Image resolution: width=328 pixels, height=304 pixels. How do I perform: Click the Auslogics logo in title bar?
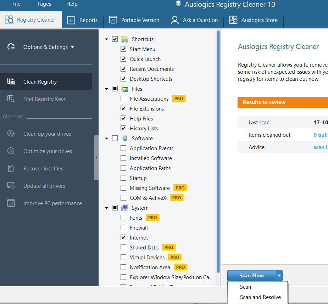pos(178,4)
